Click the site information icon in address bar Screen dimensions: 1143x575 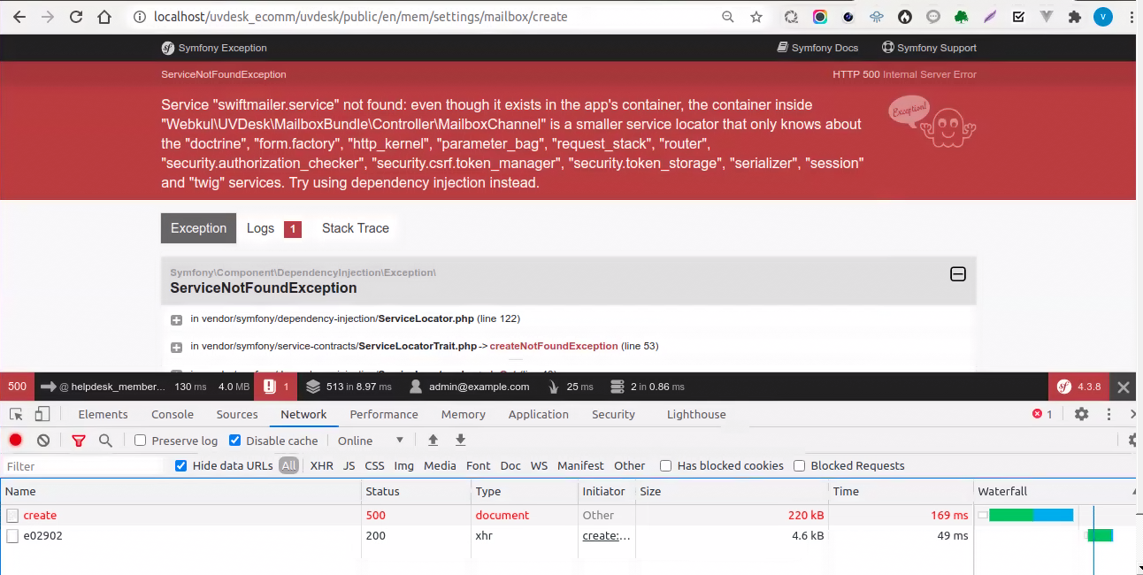click(139, 17)
